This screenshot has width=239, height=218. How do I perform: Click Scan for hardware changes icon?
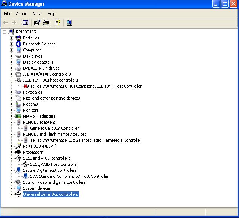click(x=69, y=23)
